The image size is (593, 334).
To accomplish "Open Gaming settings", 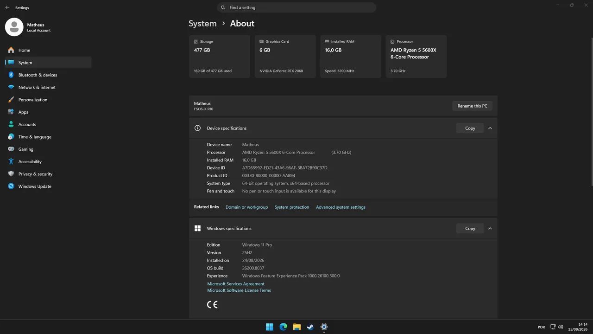I will [x=48, y=149].
